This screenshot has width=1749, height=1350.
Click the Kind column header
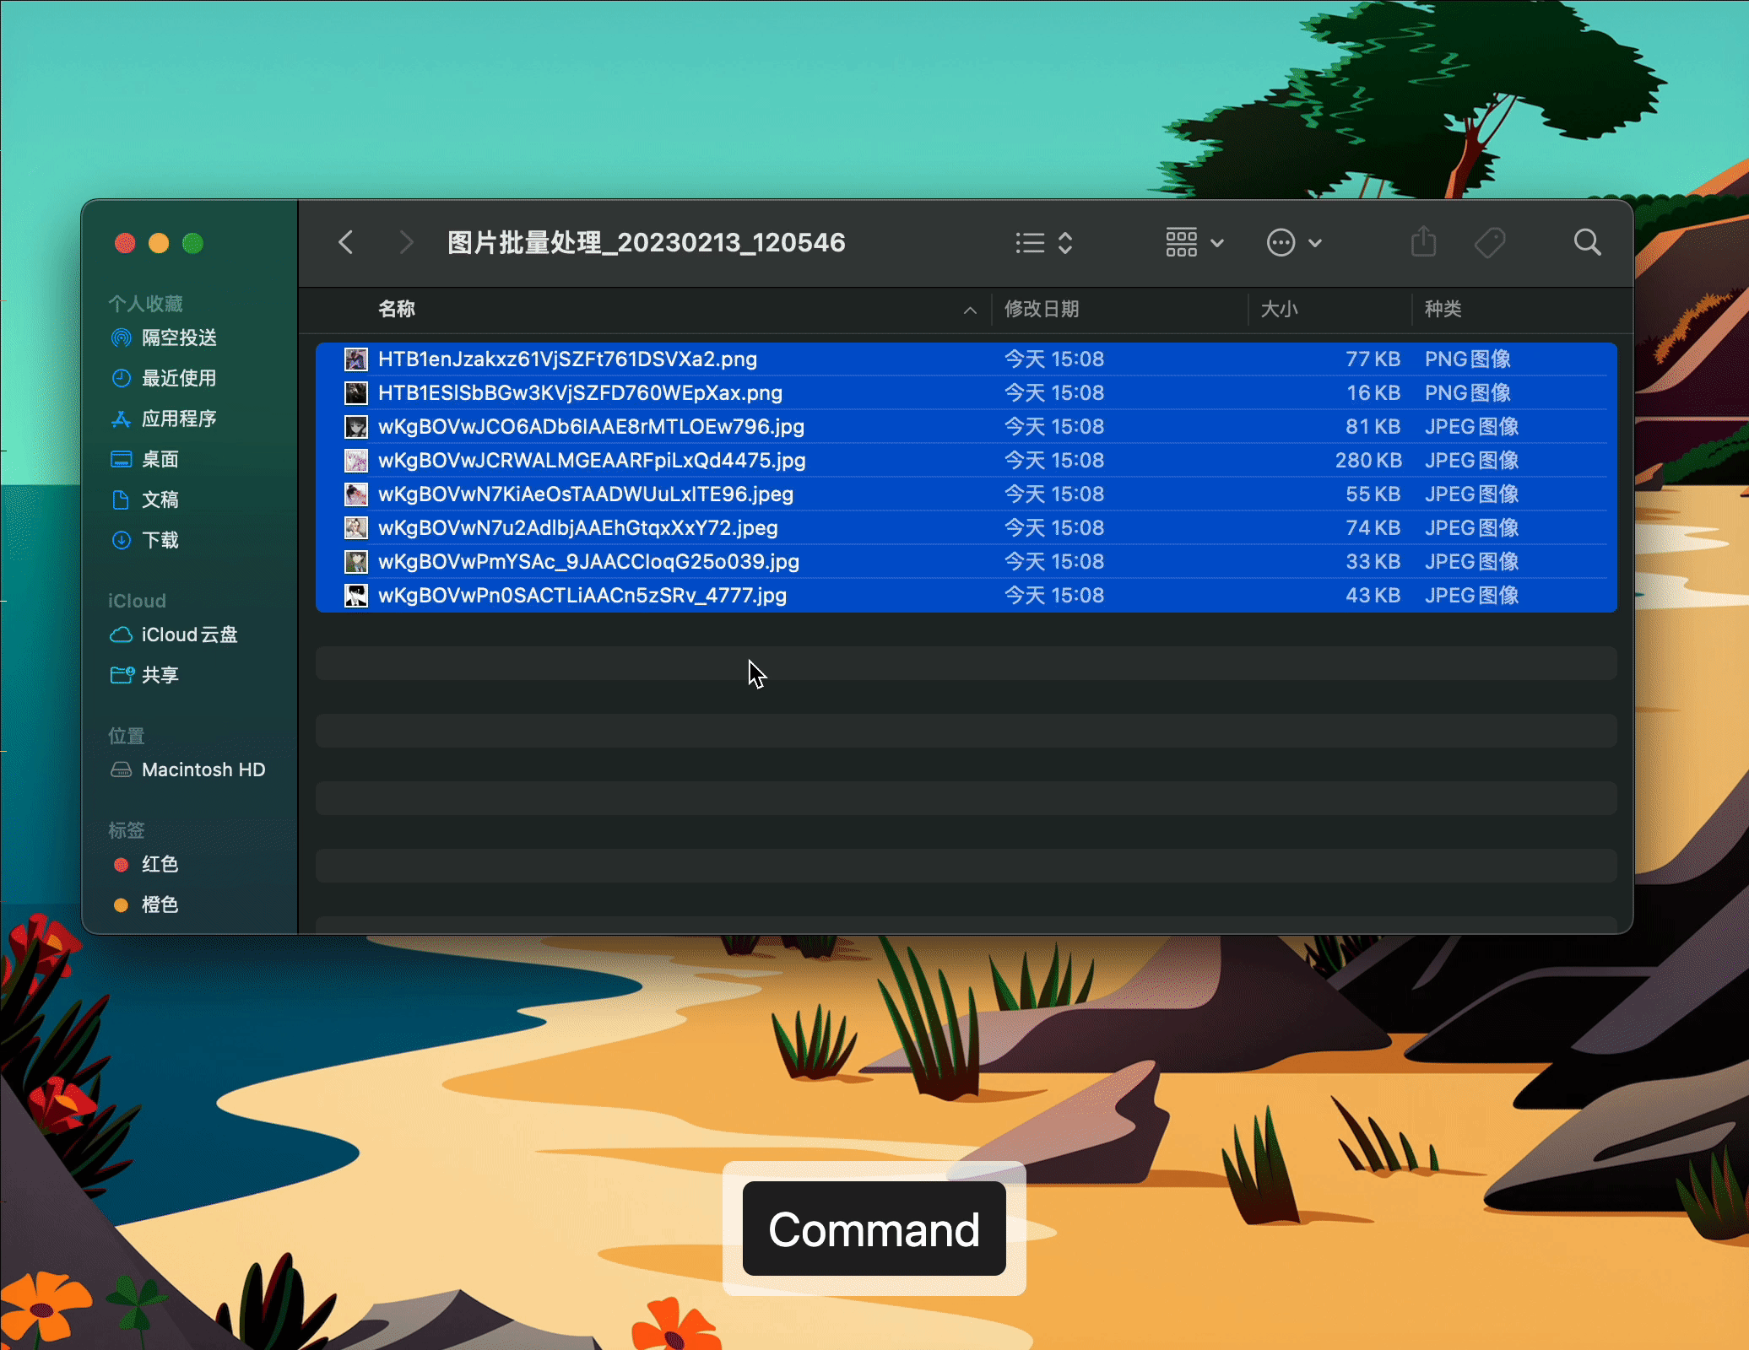point(1443,309)
